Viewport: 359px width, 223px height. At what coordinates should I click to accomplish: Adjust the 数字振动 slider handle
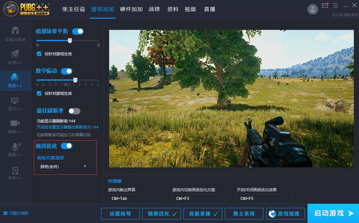point(76,79)
